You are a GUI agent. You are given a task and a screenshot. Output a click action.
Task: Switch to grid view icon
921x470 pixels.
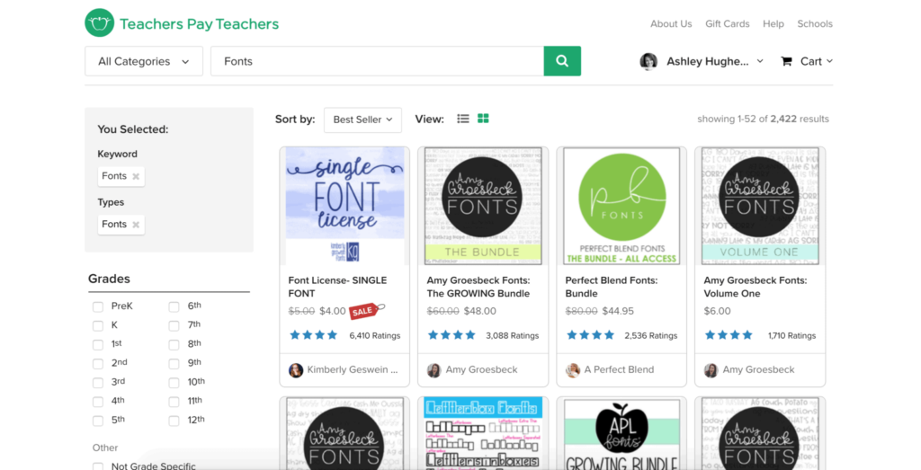pos(483,120)
